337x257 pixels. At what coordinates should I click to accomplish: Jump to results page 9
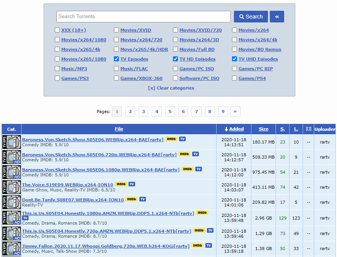pos(223,112)
